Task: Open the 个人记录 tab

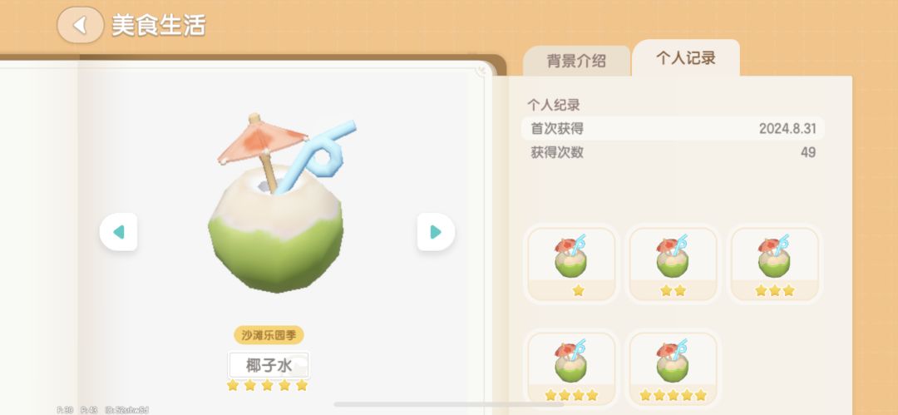Action: (685, 58)
